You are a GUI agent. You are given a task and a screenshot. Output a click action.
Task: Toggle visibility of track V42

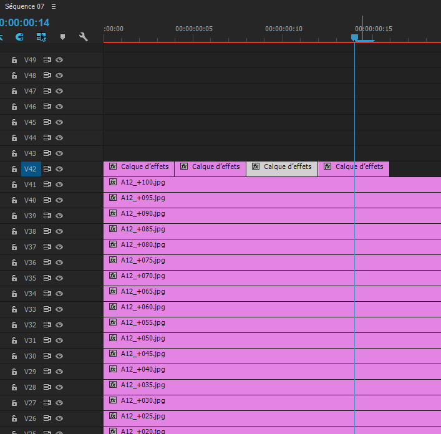click(x=59, y=169)
